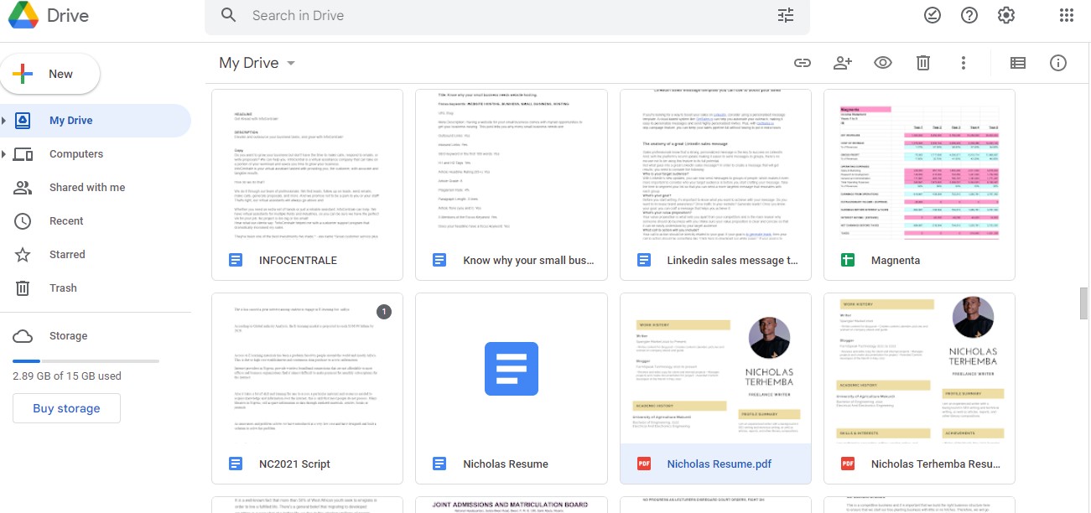This screenshot has height=513, width=1091.
Task: Open Drive settings gear
Action: [x=1005, y=14]
